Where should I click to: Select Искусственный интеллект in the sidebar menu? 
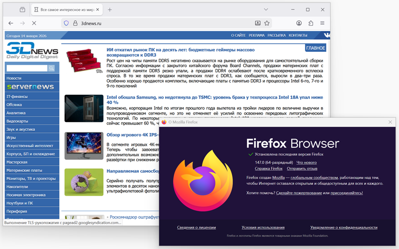click(x=30, y=145)
